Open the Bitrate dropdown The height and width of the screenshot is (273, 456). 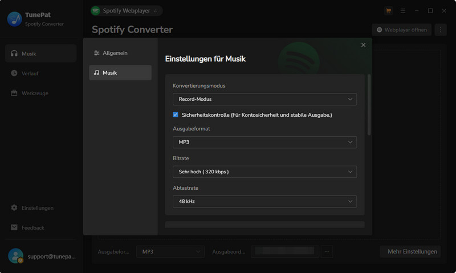264,172
